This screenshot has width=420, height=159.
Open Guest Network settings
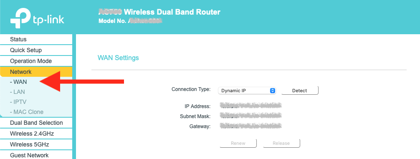(x=36, y=155)
